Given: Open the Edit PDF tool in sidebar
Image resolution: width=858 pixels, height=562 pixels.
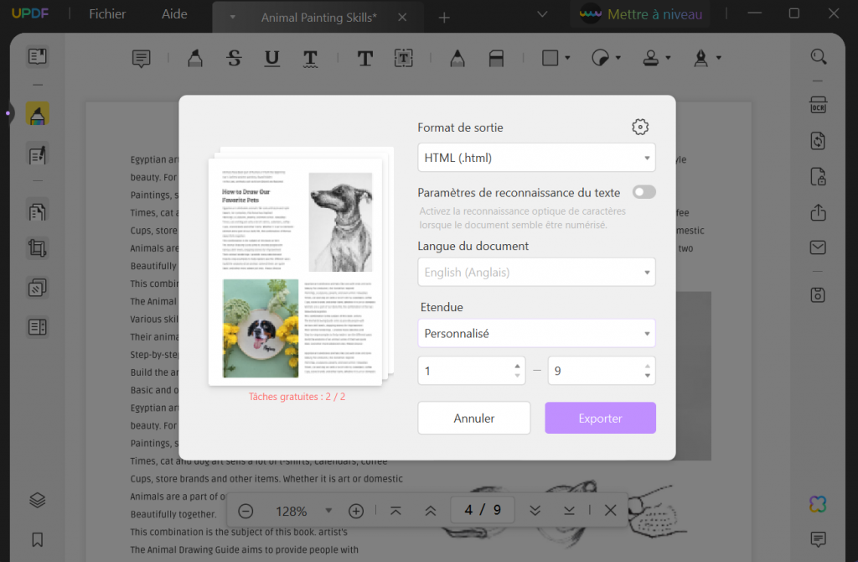Looking at the screenshot, I should 37,155.
